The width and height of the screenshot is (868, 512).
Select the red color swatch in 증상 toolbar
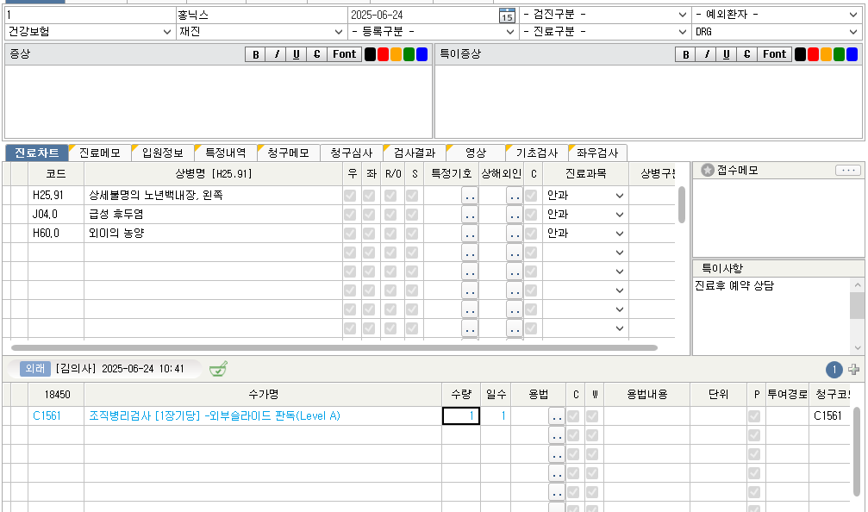click(x=383, y=54)
